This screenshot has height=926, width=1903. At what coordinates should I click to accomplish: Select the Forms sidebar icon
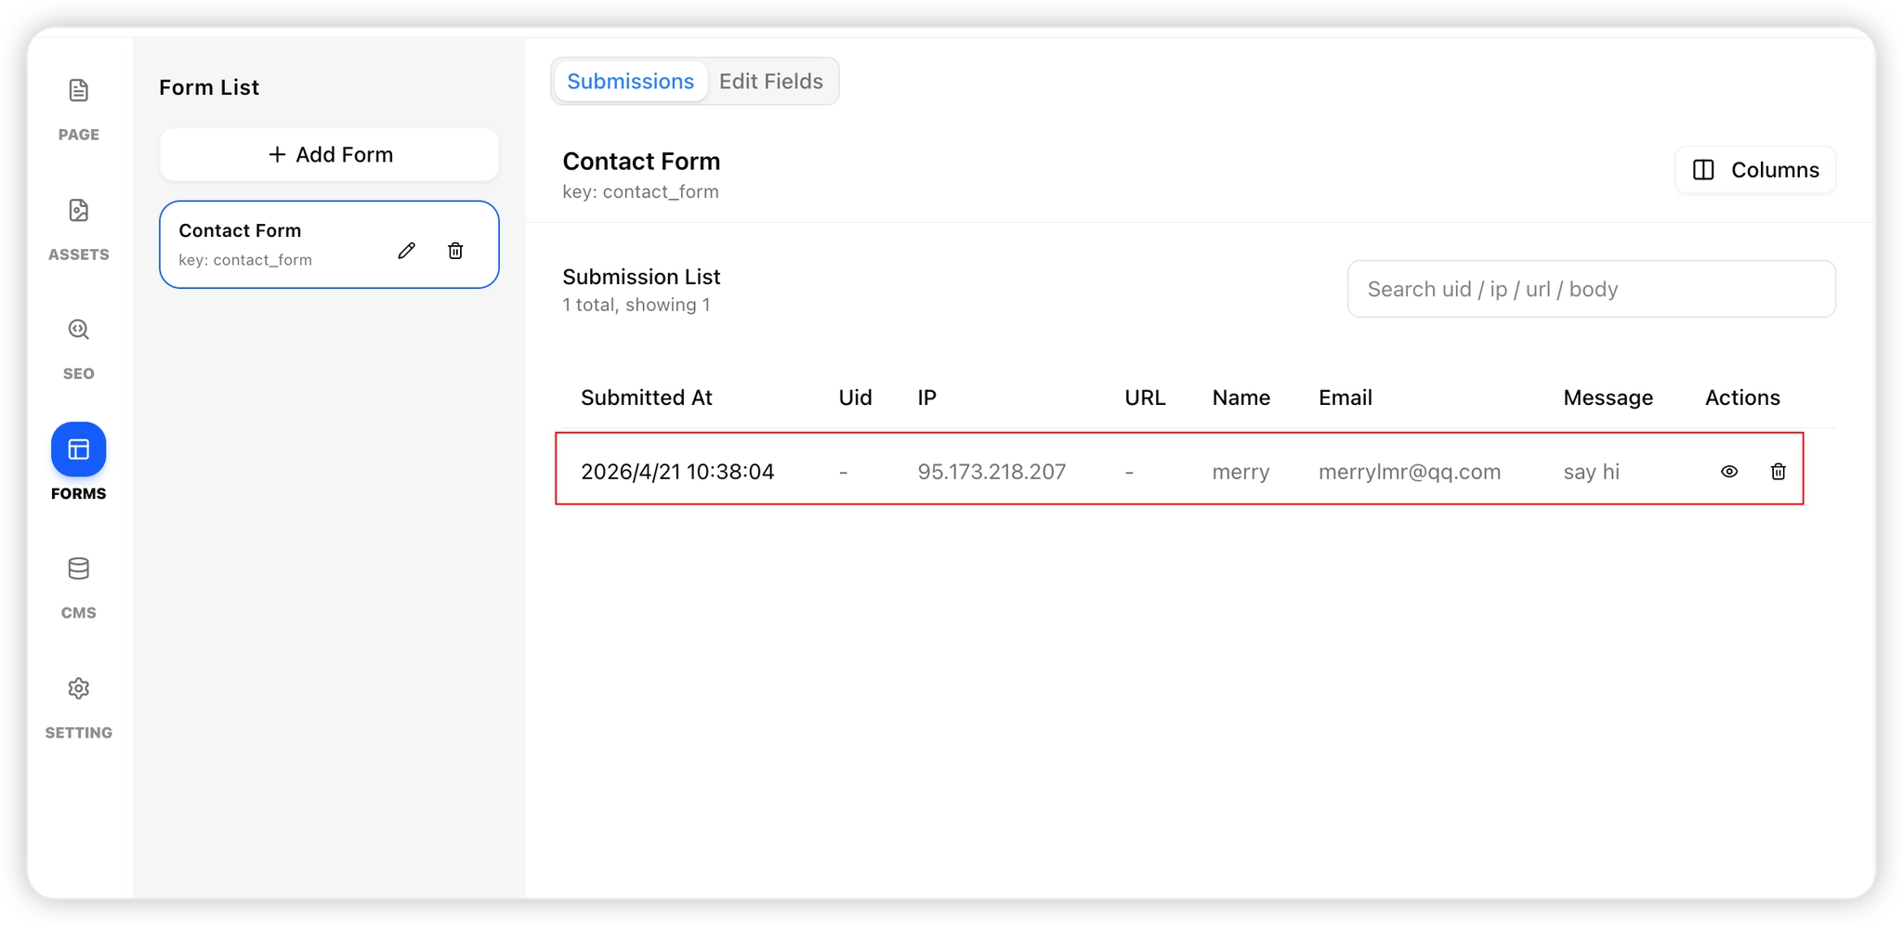tap(79, 450)
